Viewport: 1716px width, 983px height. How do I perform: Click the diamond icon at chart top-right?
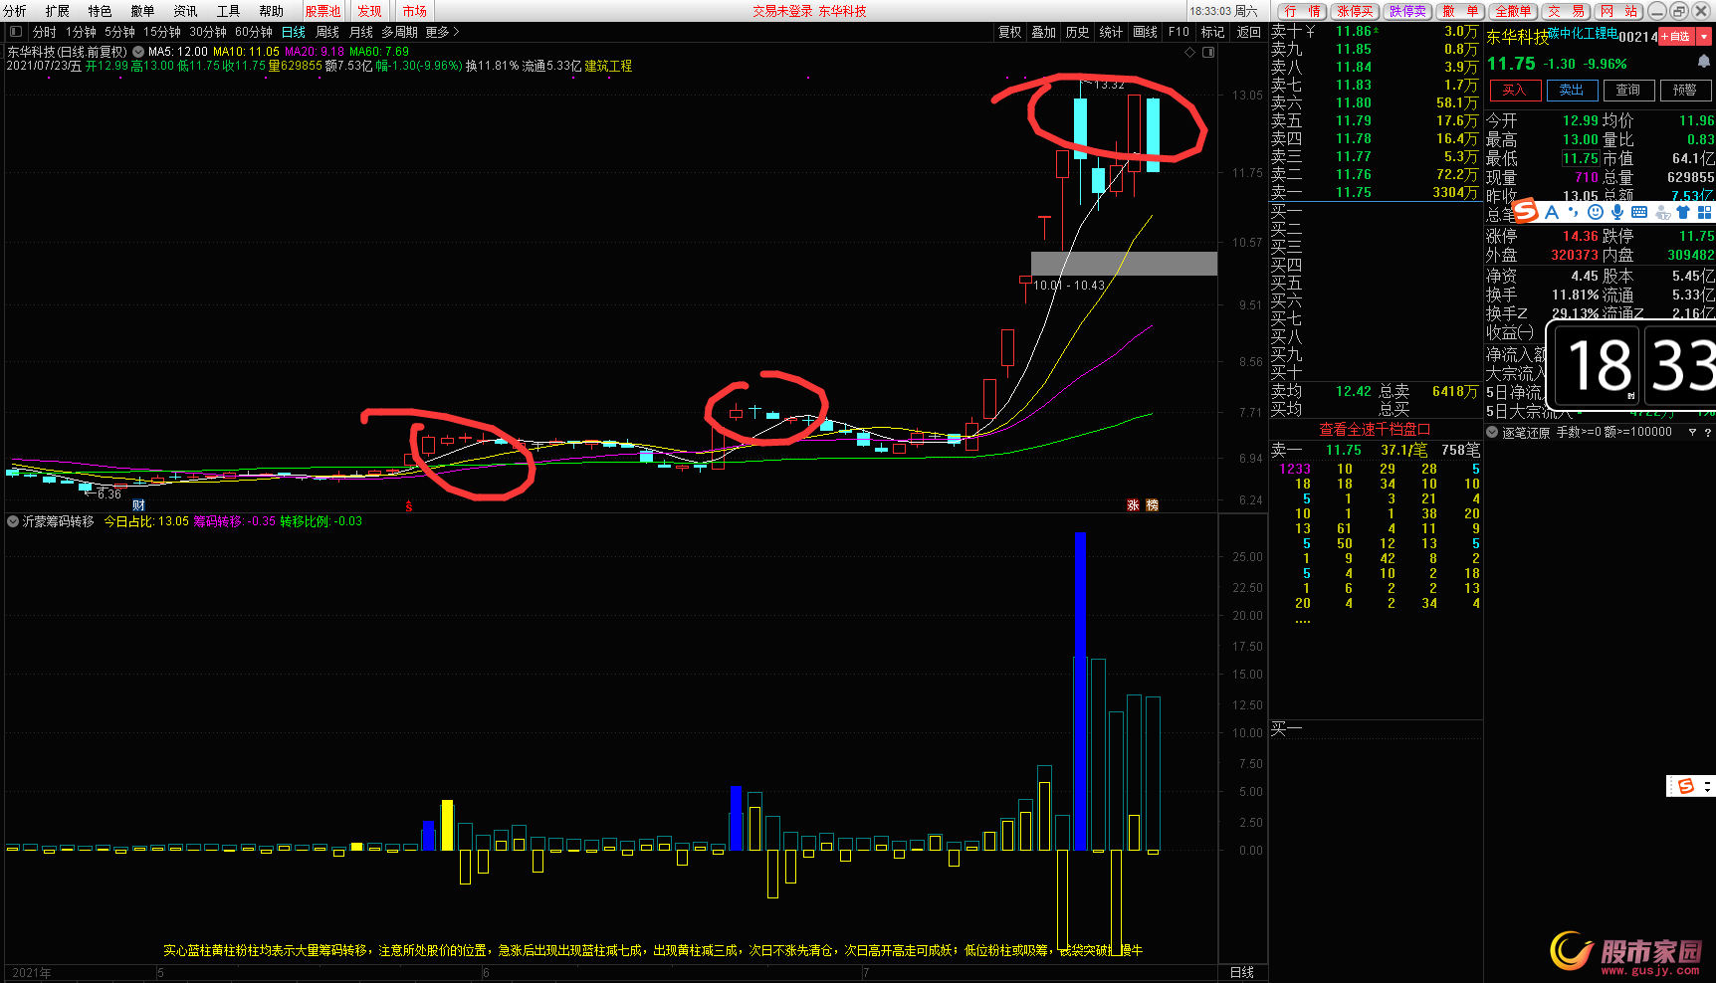[x=1189, y=52]
